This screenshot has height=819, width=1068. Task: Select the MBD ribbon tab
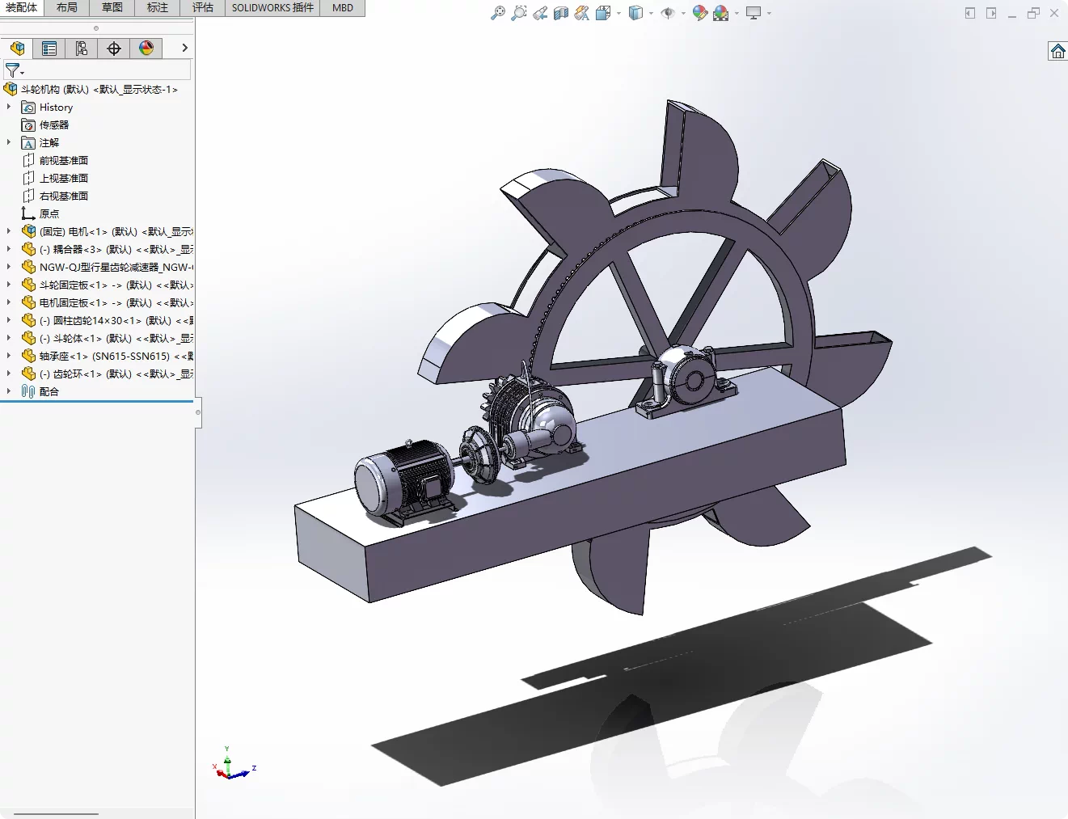tap(343, 7)
